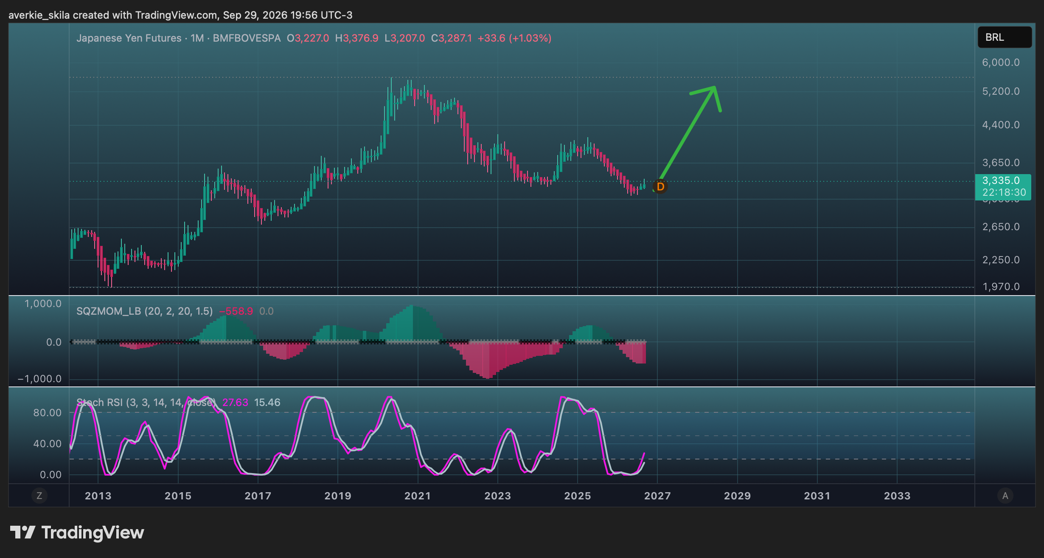Click the 80.00 Stoch RSI scale label

pyautogui.click(x=48, y=413)
